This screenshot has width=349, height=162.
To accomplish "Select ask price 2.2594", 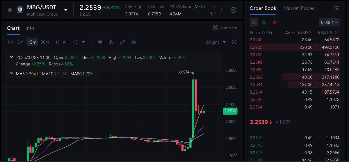I will click(x=256, y=107).
